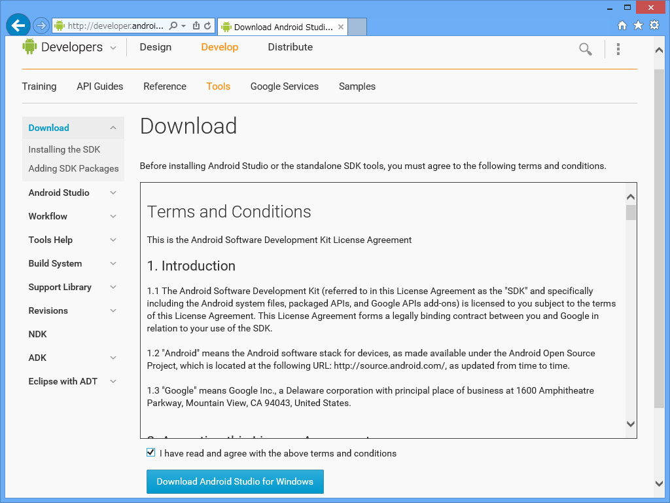The width and height of the screenshot is (670, 503).
Task: Collapse the Download sidebar section
Action: pyautogui.click(x=113, y=128)
